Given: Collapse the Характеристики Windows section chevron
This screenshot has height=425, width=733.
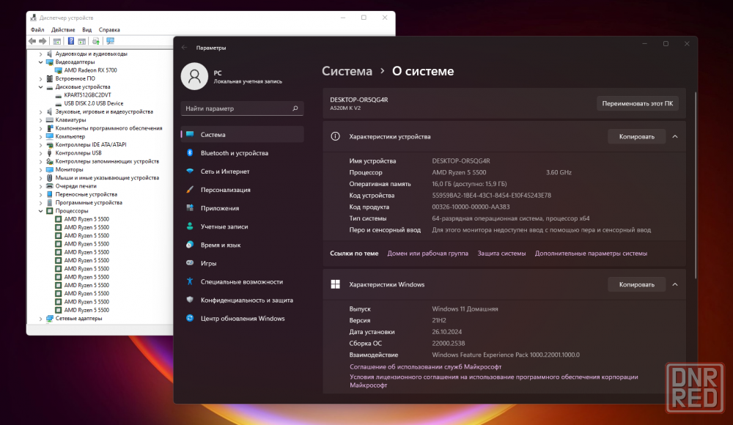Looking at the screenshot, I should 675,284.
